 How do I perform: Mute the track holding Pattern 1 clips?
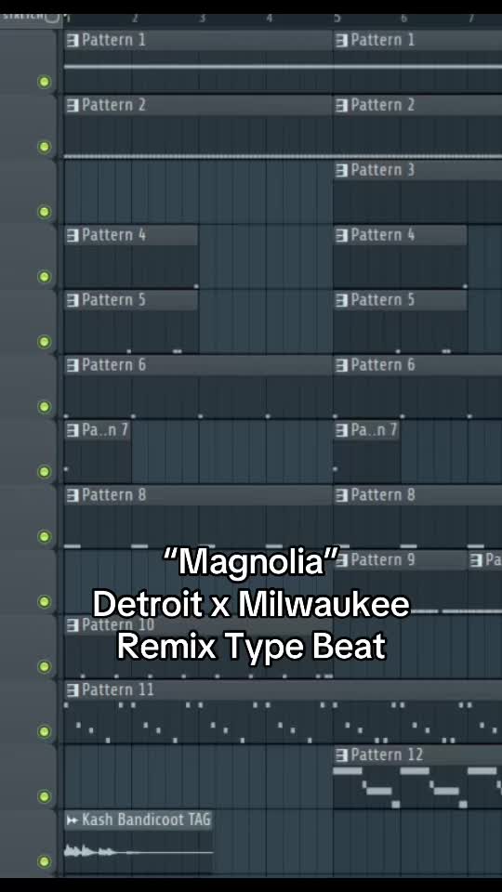pos(44,82)
